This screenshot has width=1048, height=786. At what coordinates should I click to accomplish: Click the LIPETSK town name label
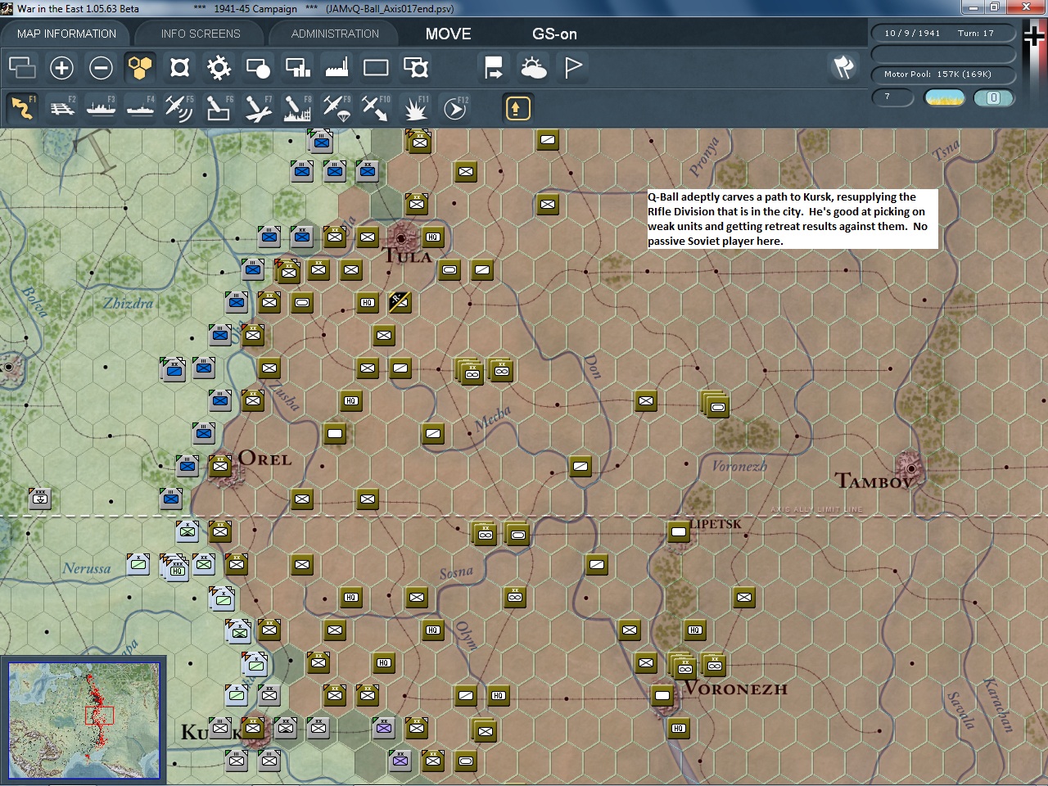[716, 524]
